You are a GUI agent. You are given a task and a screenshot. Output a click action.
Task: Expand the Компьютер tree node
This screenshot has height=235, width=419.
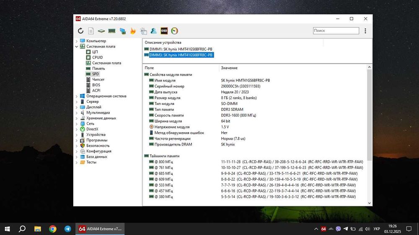tap(77, 41)
